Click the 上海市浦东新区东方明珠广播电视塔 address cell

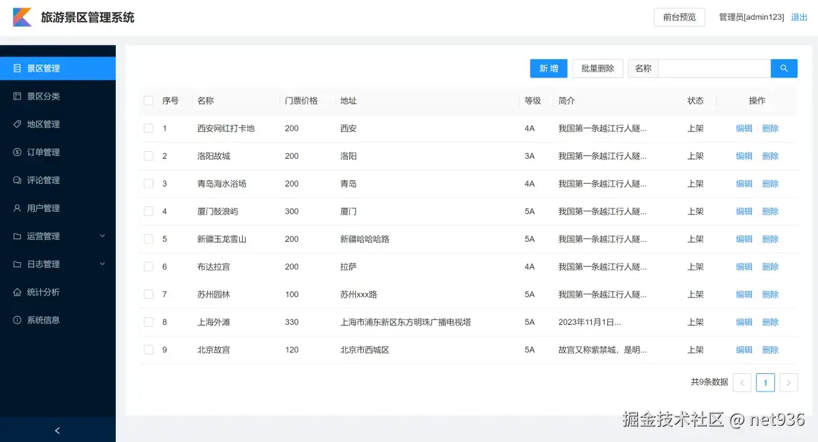[x=406, y=322]
